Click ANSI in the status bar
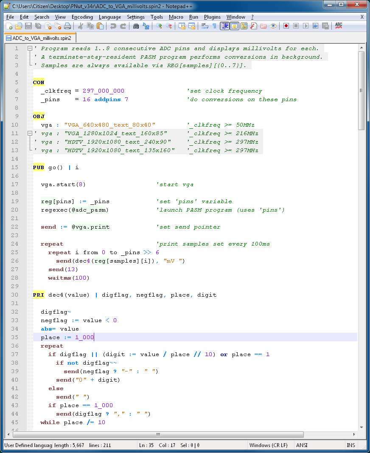The image size is (370, 453). coord(302,445)
